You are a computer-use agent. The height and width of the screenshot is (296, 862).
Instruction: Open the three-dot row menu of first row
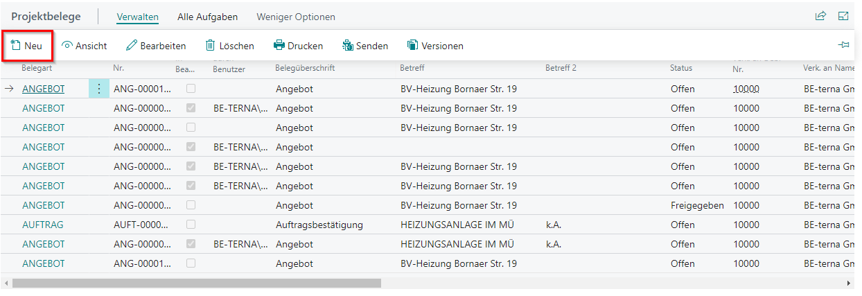99,89
